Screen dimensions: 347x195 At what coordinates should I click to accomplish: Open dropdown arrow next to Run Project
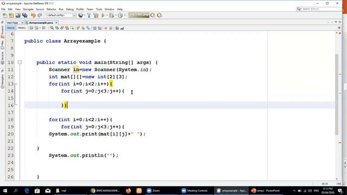[x=107, y=15]
